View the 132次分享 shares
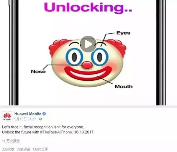Screen dimensions: 177x152 [40, 149]
